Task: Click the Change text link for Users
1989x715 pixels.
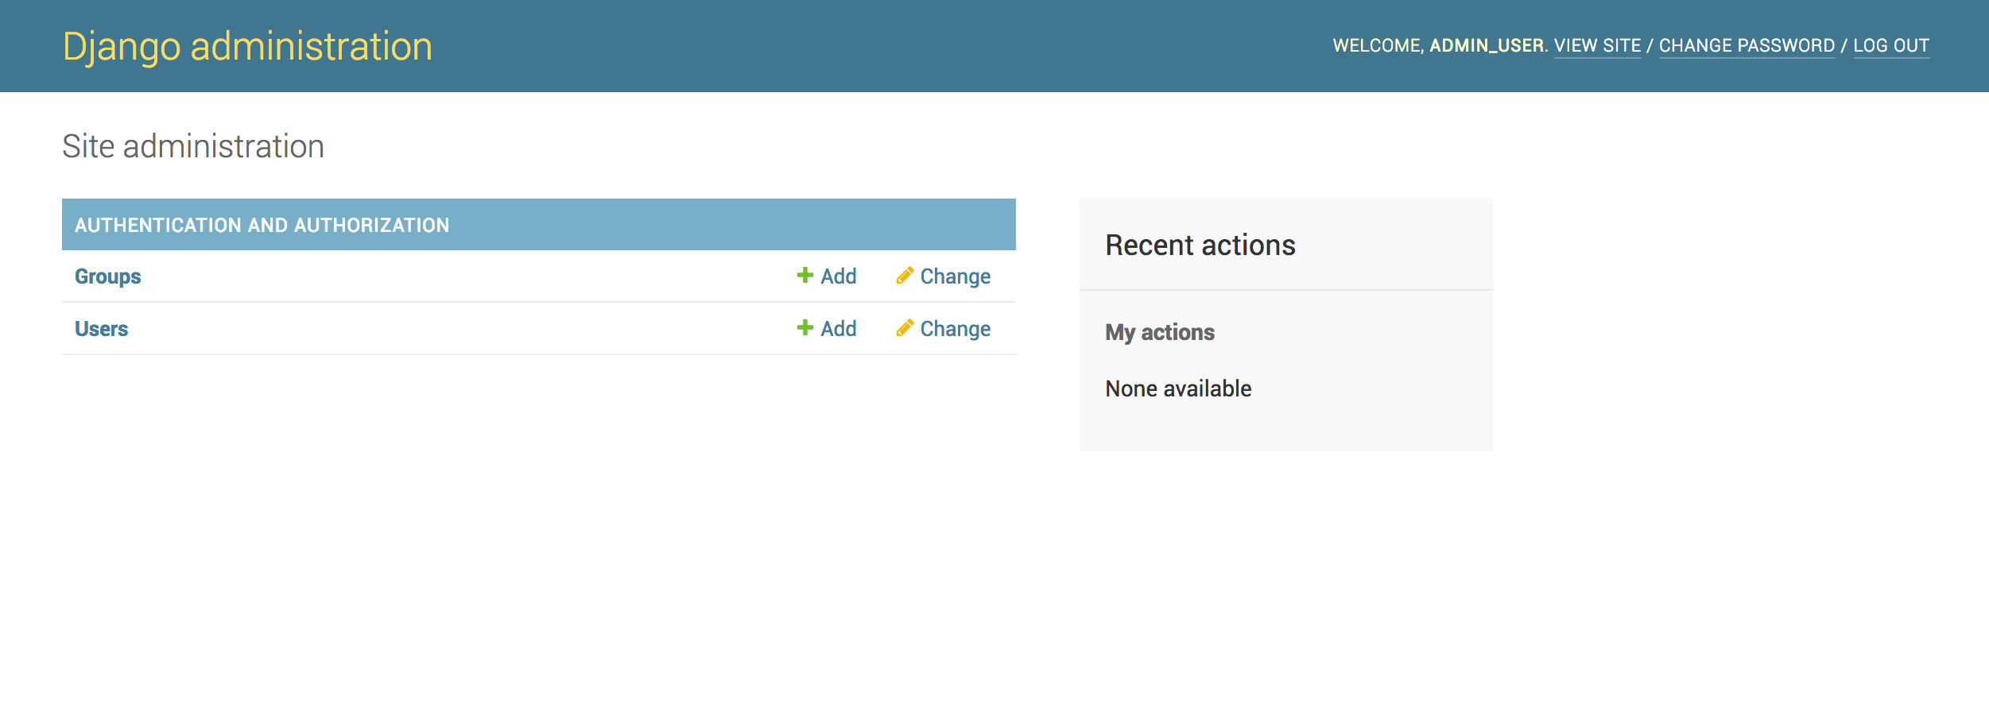Action: (955, 329)
